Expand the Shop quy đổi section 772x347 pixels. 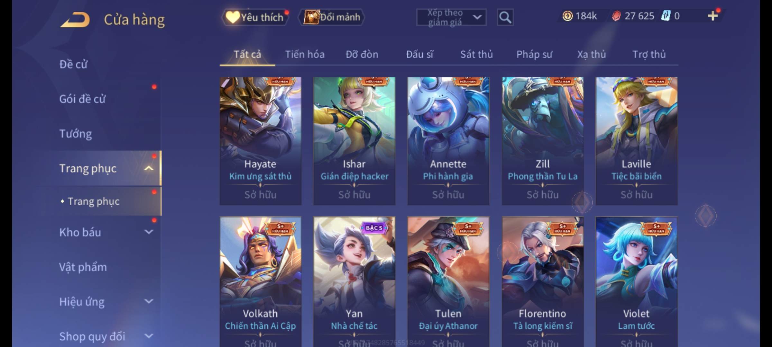(149, 336)
